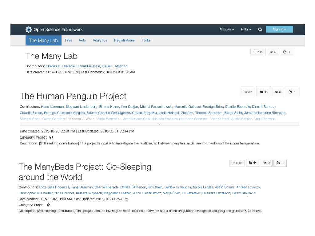Viewport: 315px width, 236px height.
Task: Click The Many Lab fork count button
Action: (286, 52)
